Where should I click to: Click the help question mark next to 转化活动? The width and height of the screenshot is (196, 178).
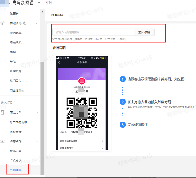25,23
